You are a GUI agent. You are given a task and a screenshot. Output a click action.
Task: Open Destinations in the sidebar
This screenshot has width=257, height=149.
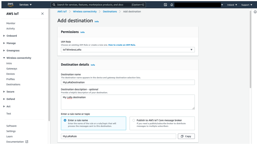tap(13, 84)
